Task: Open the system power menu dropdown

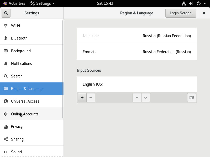Action: point(201,3)
